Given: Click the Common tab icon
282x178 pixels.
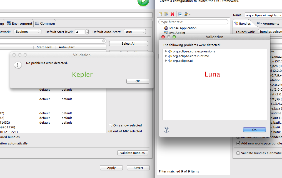Looking at the screenshot, I should (37, 23).
